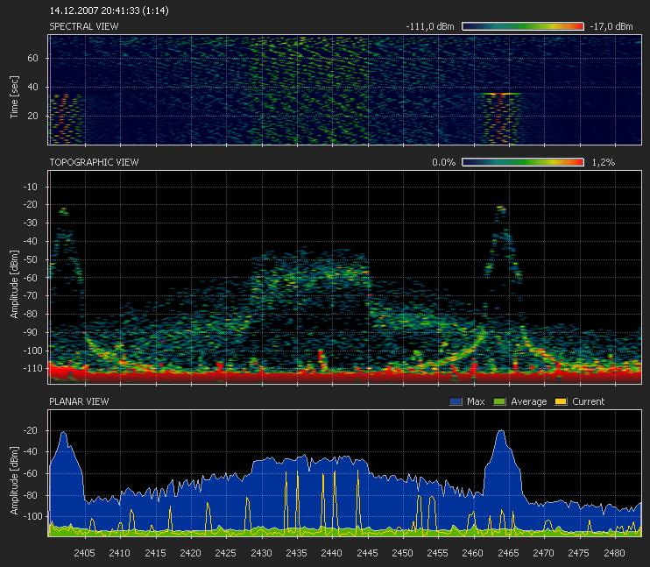This screenshot has width=650, height=567.
Task: Click the SPECTRAL VIEW heading
Action: click(84, 26)
